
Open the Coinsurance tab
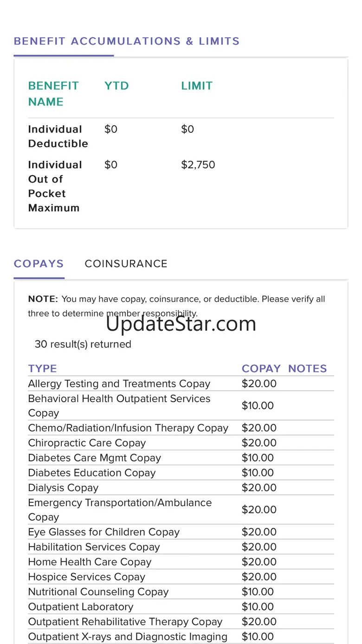pos(126,264)
